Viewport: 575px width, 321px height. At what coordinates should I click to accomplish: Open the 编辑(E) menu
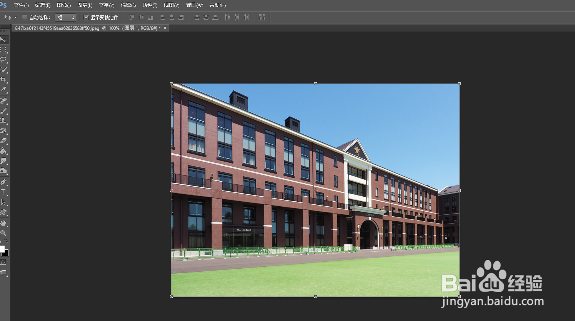[x=43, y=5]
